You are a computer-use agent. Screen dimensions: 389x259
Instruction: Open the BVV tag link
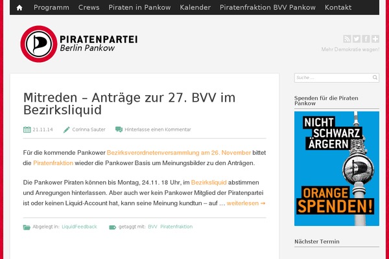(152, 227)
